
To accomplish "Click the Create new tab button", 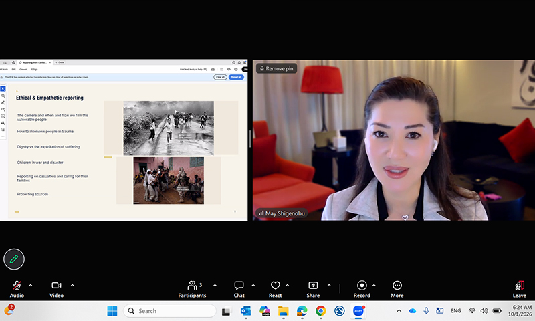I will (60, 62).
